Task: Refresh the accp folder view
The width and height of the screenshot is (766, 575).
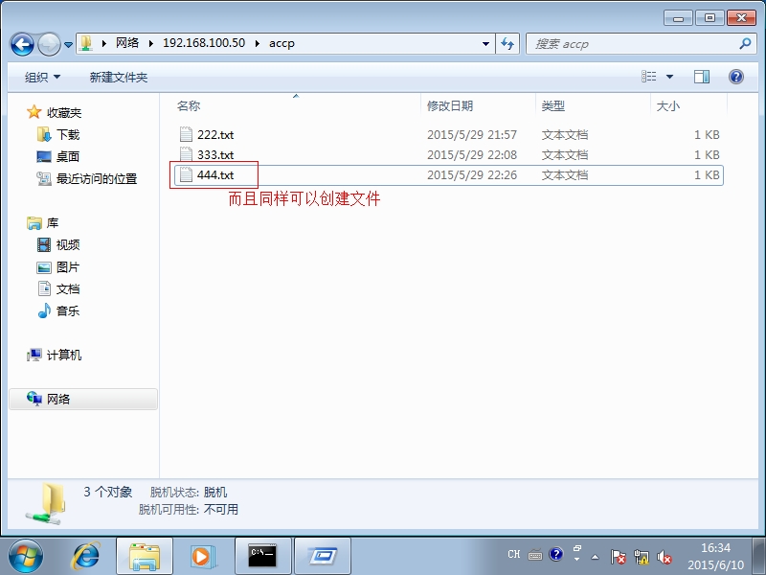Action: click(x=507, y=43)
